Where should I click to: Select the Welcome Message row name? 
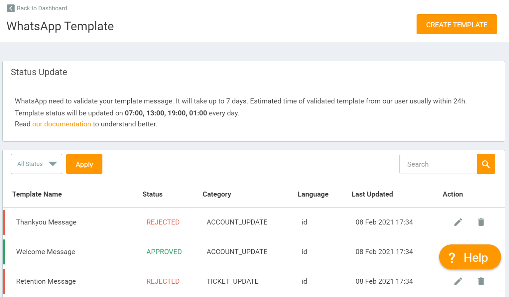[46, 252]
